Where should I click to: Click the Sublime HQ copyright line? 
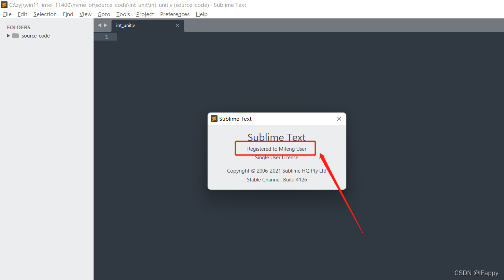point(277,171)
